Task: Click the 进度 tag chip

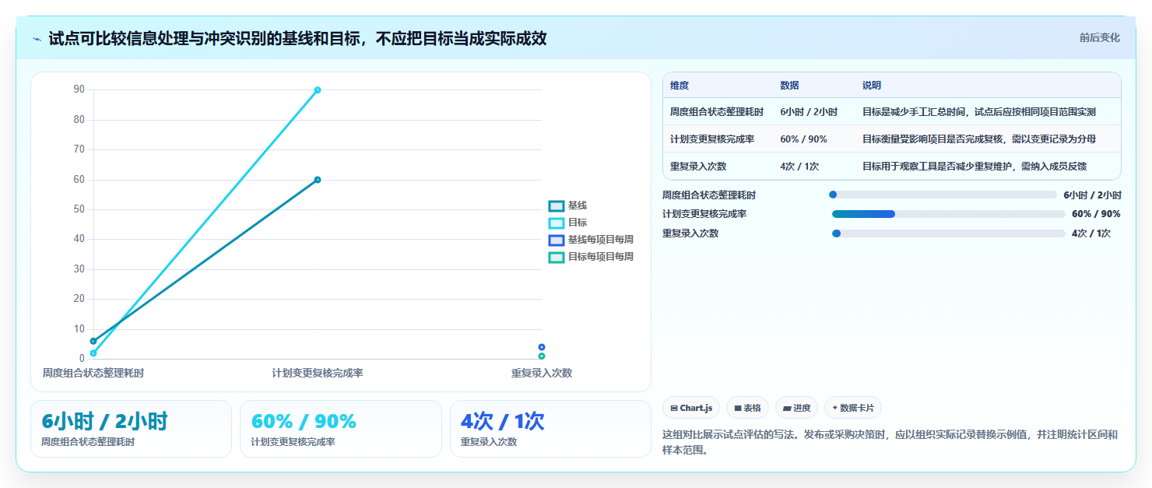Action: (x=796, y=408)
